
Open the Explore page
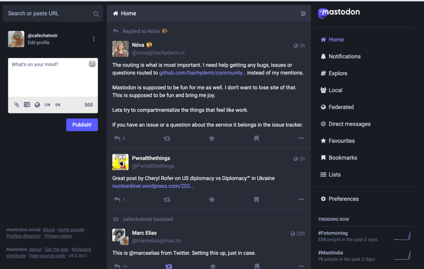[x=337, y=73]
